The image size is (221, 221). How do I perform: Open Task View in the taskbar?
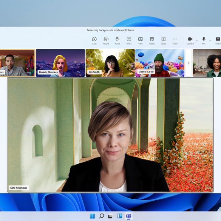click(x=110, y=216)
